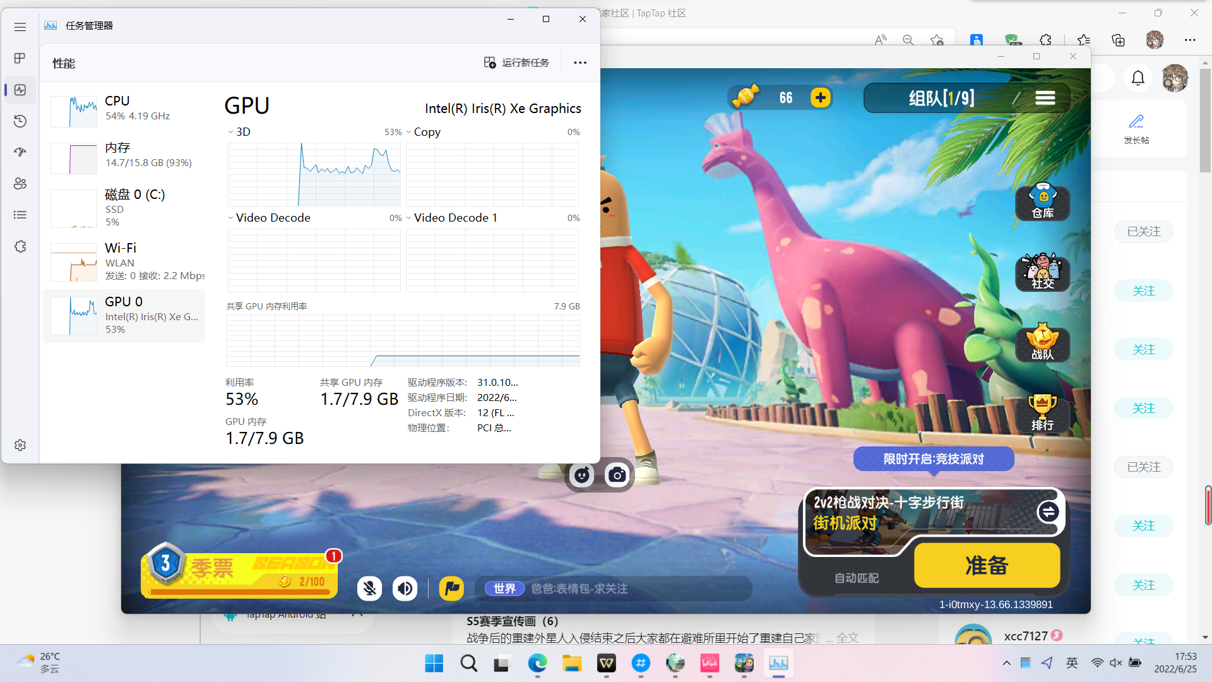This screenshot has height=682, width=1212.
Task: Open 仓库 warehouse in the game
Action: point(1042,201)
